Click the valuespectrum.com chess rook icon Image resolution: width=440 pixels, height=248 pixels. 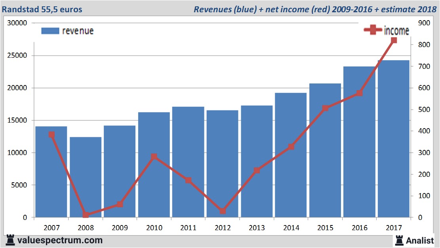10,240
